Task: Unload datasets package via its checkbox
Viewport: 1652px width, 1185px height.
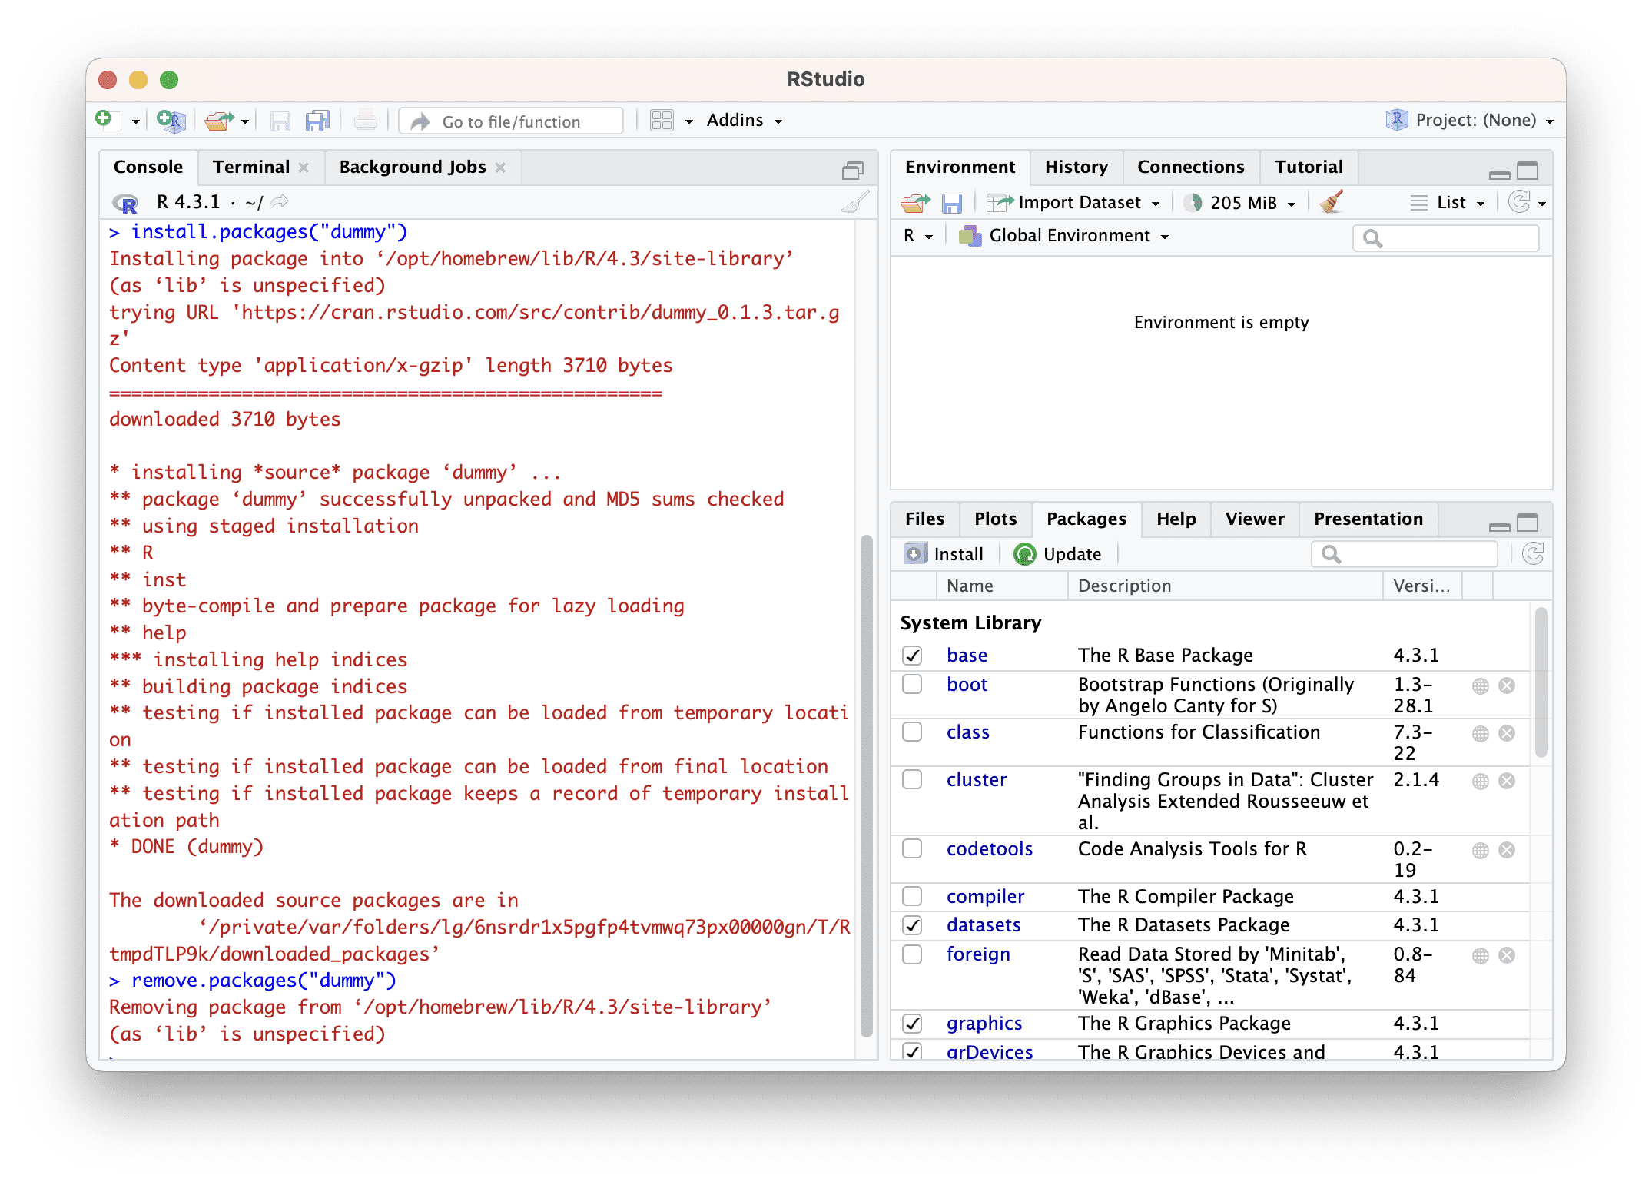Action: (912, 924)
